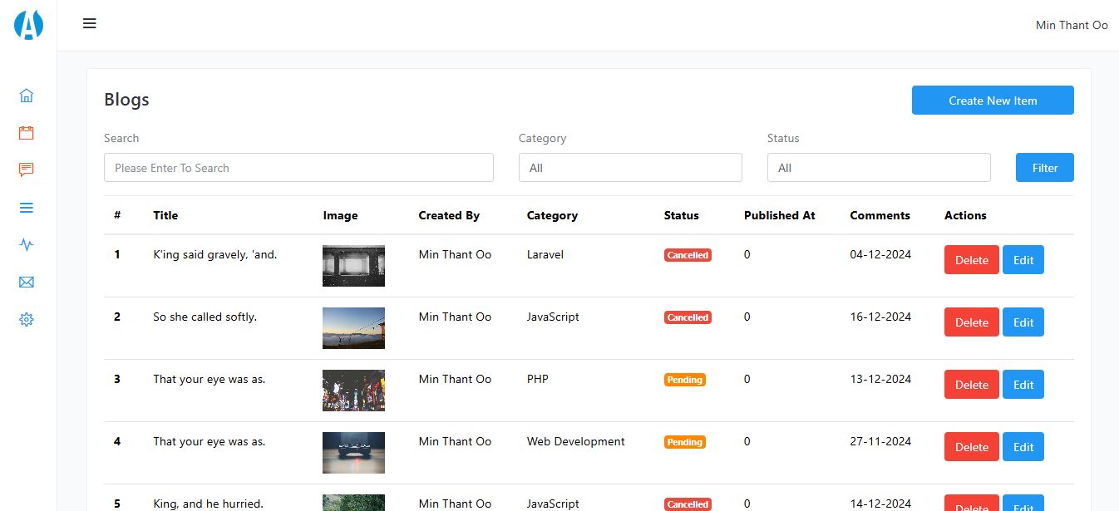Viewport: 1119px width, 511px height.
Task: Open the home icon in sidebar
Action: pyautogui.click(x=27, y=96)
